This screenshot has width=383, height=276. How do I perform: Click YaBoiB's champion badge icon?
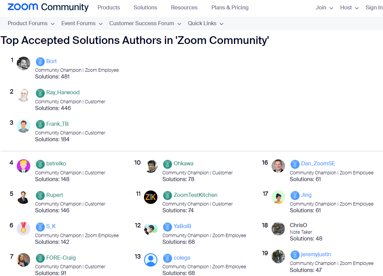[167, 227]
